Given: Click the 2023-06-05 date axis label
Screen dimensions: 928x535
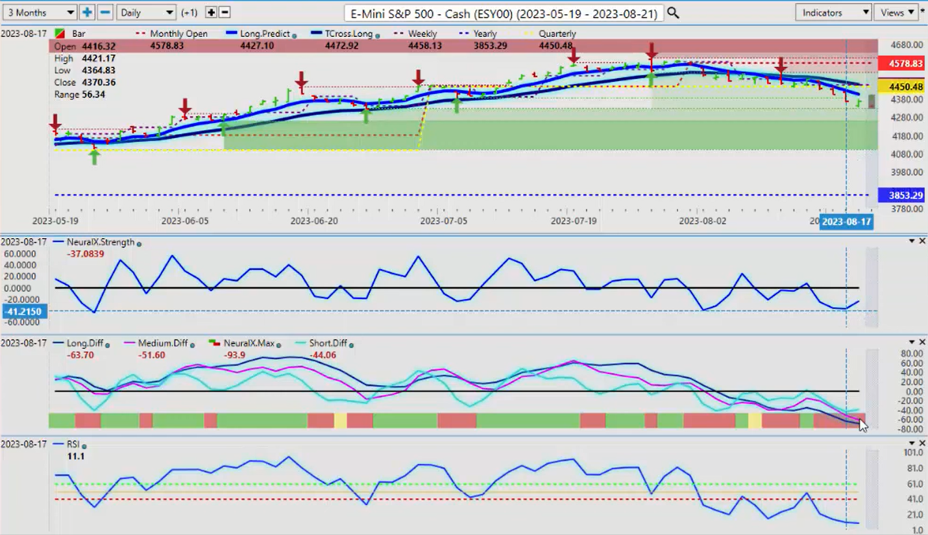Looking at the screenshot, I should pos(185,221).
